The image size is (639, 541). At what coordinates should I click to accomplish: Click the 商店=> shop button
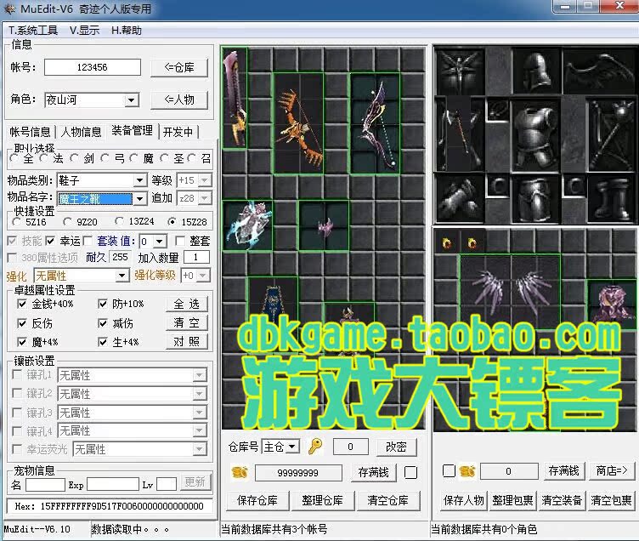pyautogui.click(x=612, y=471)
